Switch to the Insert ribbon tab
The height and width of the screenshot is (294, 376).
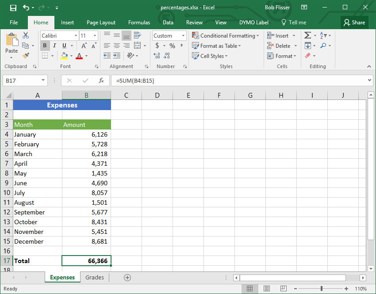coord(67,23)
